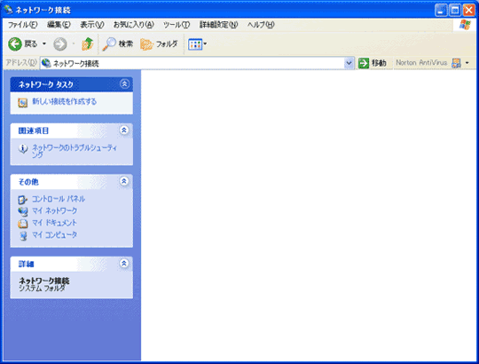Viewport: 479px width, 364px height.
Task: Click the Views grid icon
Action: coord(195,44)
